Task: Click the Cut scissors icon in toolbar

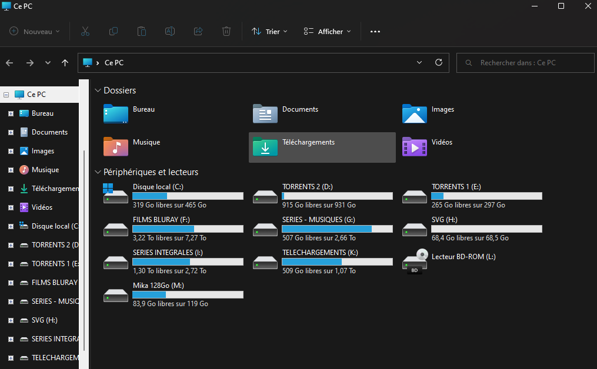Action: point(85,32)
